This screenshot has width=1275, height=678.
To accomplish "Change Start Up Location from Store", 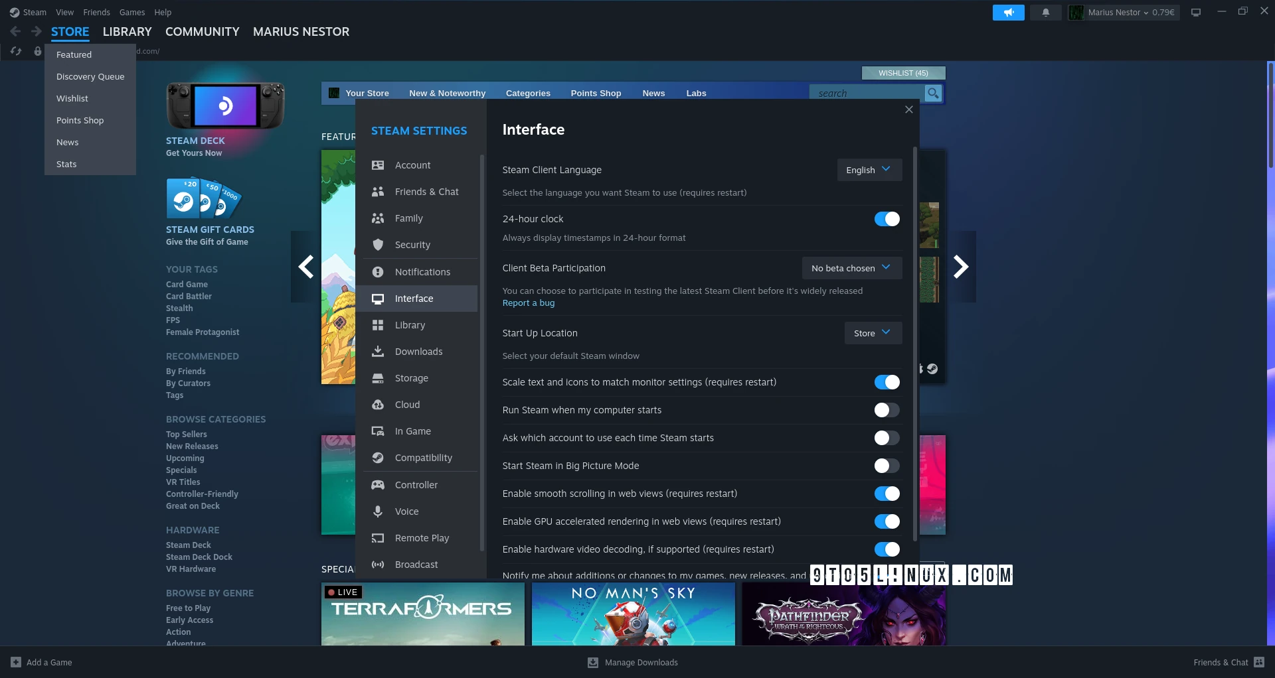I will pyautogui.click(x=872, y=332).
